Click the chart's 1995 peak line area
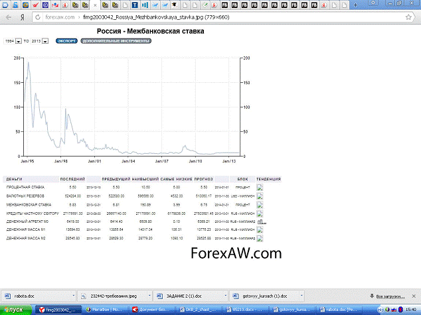This screenshot has width=421, height=315. 28,63
